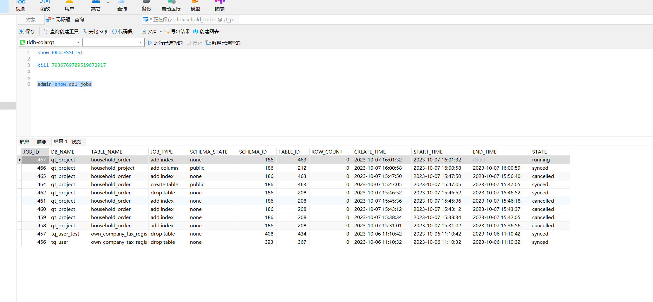Click the START_TIME column header
The height and width of the screenshot is (302, 653).
pos(441,152)
